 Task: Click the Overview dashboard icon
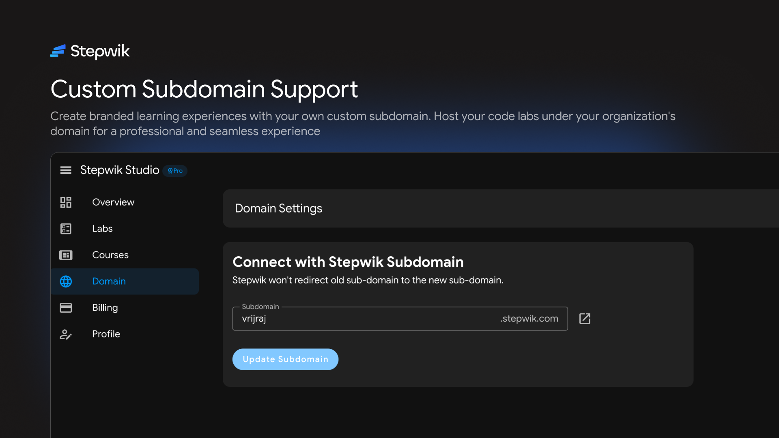pos(66,202)
